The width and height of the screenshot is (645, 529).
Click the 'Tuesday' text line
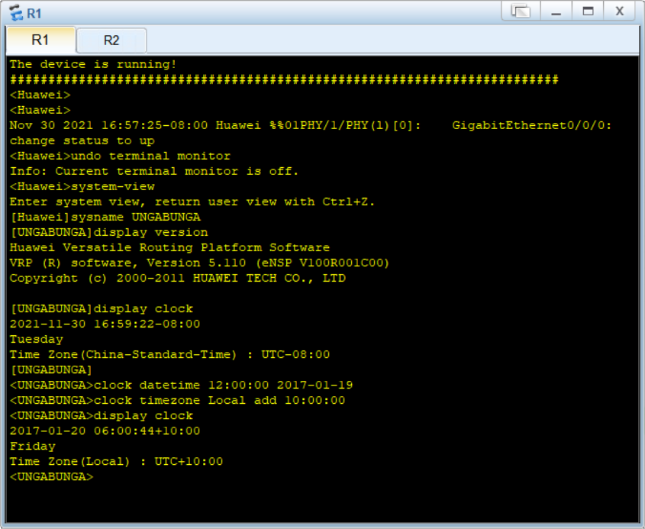[36, 339]
